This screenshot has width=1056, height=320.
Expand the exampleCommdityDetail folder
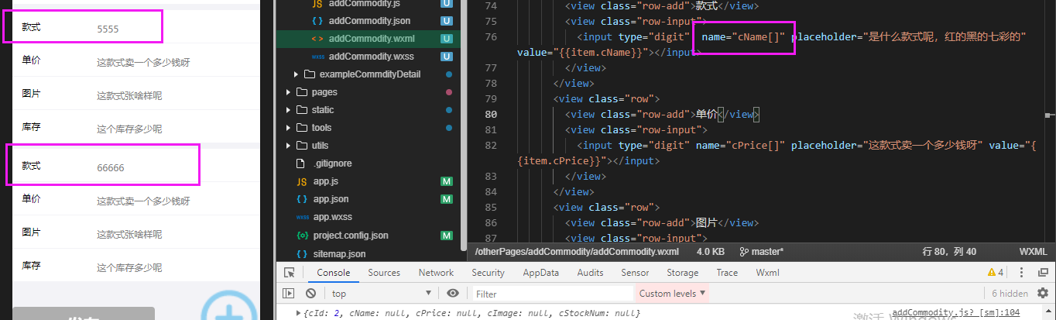coord(296,74)
